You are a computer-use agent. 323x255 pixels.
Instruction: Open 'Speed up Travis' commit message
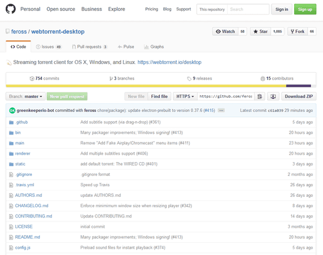[x=95, y=185]
